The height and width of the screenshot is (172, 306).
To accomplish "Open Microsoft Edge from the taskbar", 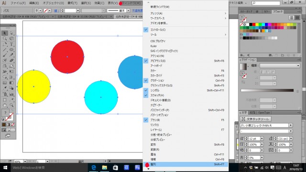I will pos(94,168).
